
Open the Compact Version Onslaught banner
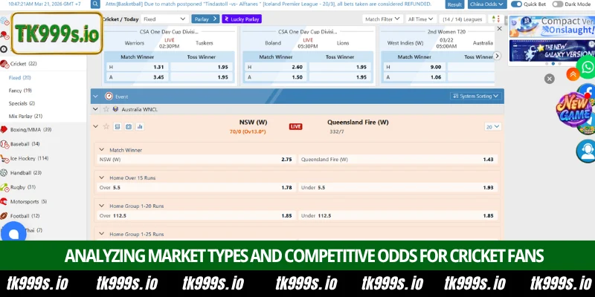pyautogui.click(x=552, y=27)
